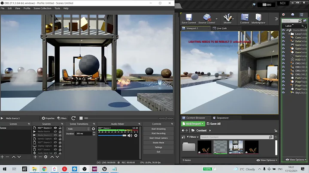Viewport: 309px width, 173px height.
Task: Click Start Virtual Camera button
Action: (158, 138)
